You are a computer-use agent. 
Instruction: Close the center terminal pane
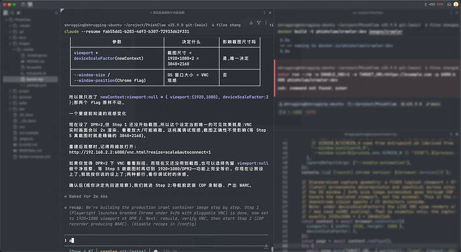(270, 13)
